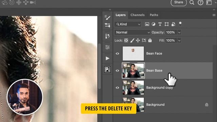Select the 3D camera video icon
This screenshot has width=217, height=122.
[x=33, y=2]
